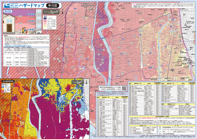Click the 浸水継続時間図 inset label
197x139 pixels.
tap(8, 81)
